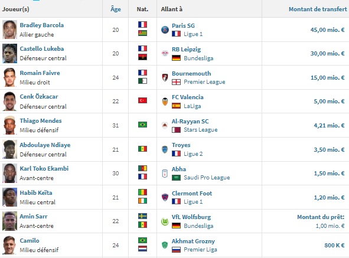Open the Saudi Pro League link
Viewport: 349px width, 258px height.
pyautogui.click(x=207, y=178)
